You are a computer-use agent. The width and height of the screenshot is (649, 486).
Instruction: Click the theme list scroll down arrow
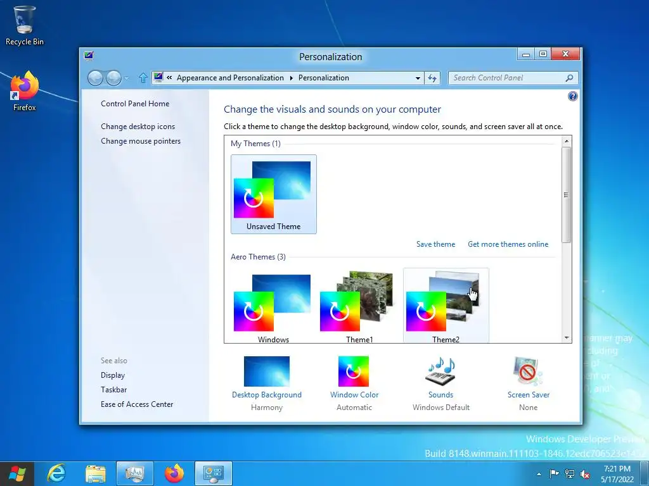coord(566,338)
